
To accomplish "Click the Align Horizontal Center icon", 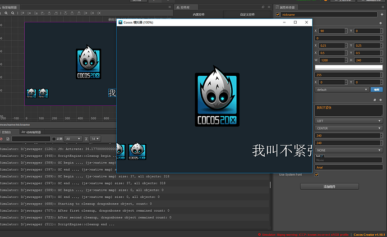I will [x=49, y=13].
